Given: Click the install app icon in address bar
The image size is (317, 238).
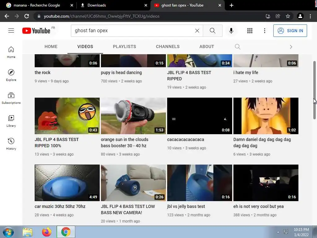Looking at the screenshot, I should (x=268, y=16).
